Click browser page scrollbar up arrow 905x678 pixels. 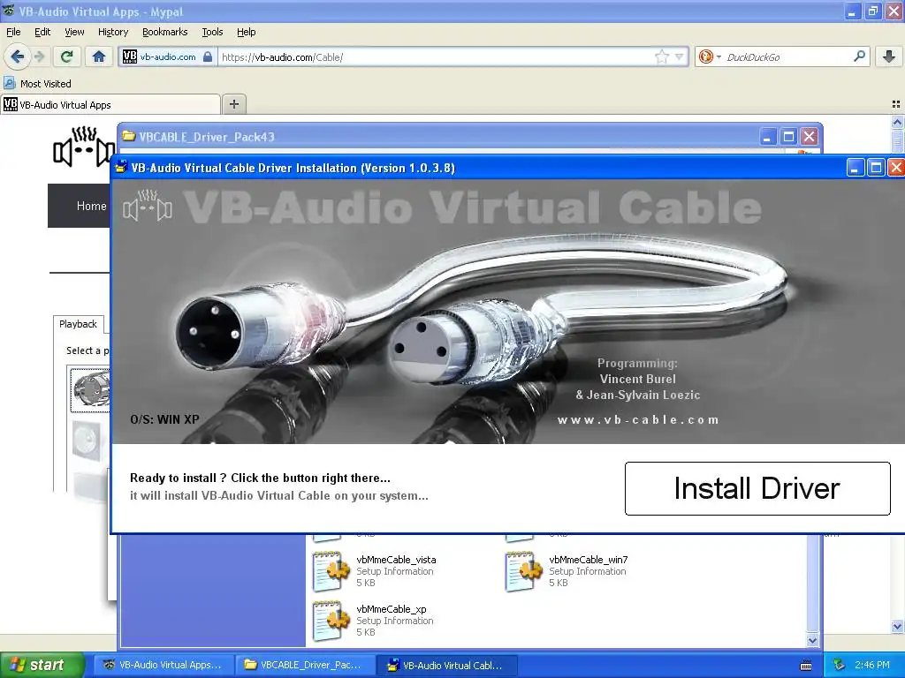(897, 122)
